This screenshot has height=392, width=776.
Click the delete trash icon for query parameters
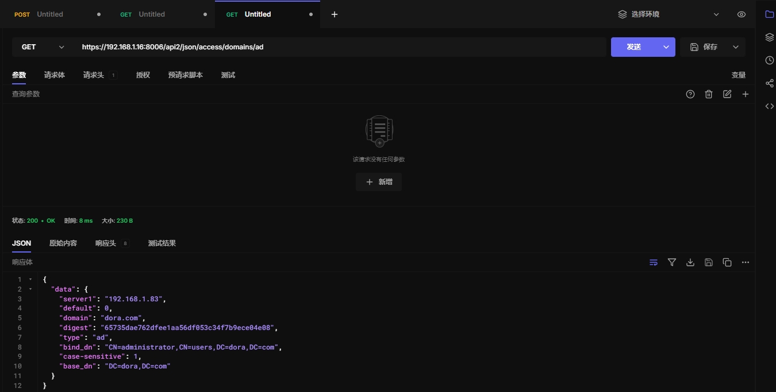coord(709,94)
